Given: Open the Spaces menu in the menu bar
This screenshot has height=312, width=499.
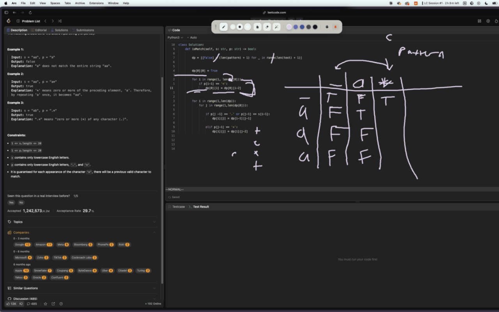Looking at the screenshot, I should 55,3.
